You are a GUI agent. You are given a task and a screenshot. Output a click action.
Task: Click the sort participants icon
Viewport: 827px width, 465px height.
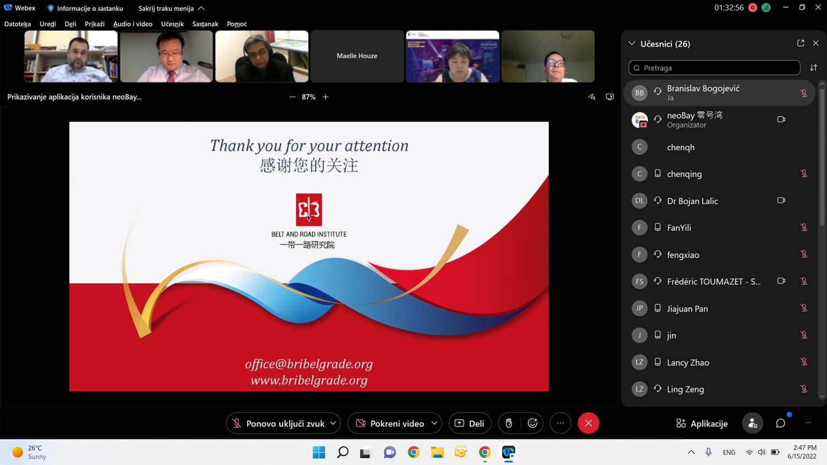[x=814, y=68]
